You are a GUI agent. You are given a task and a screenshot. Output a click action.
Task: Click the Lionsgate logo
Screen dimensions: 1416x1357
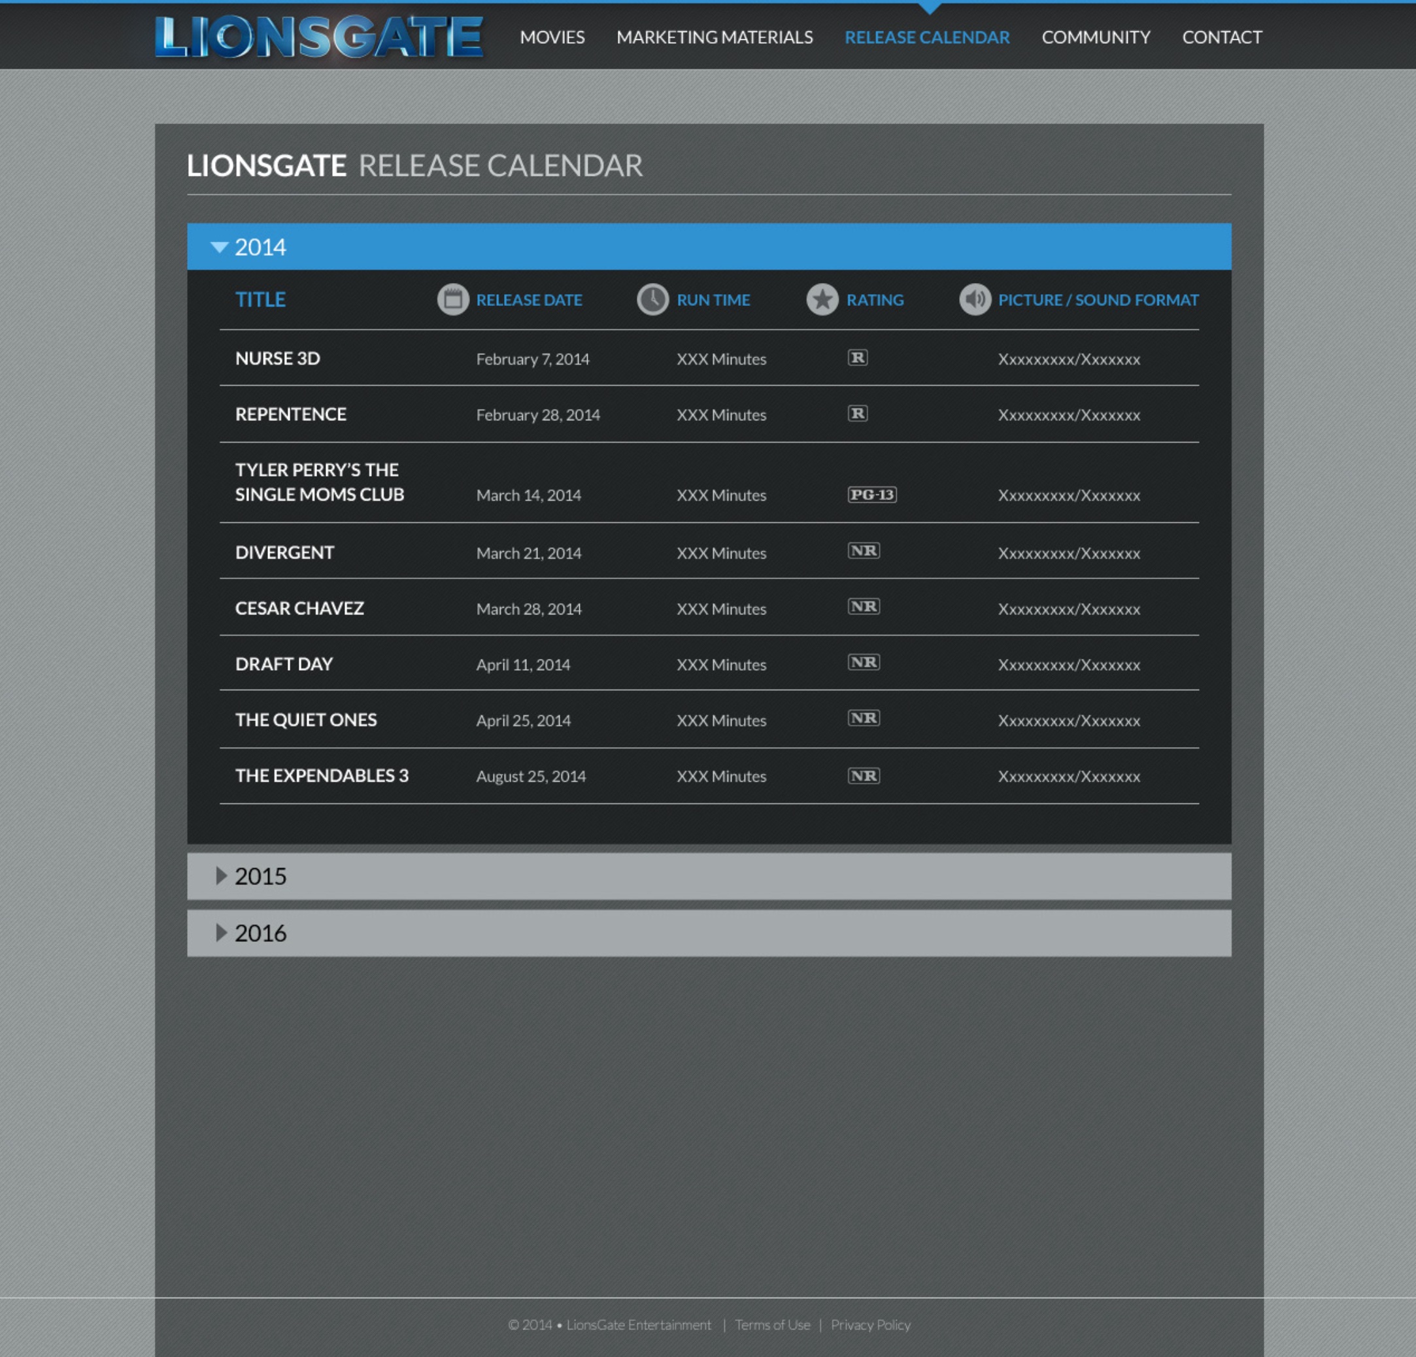tap(318, 36)
